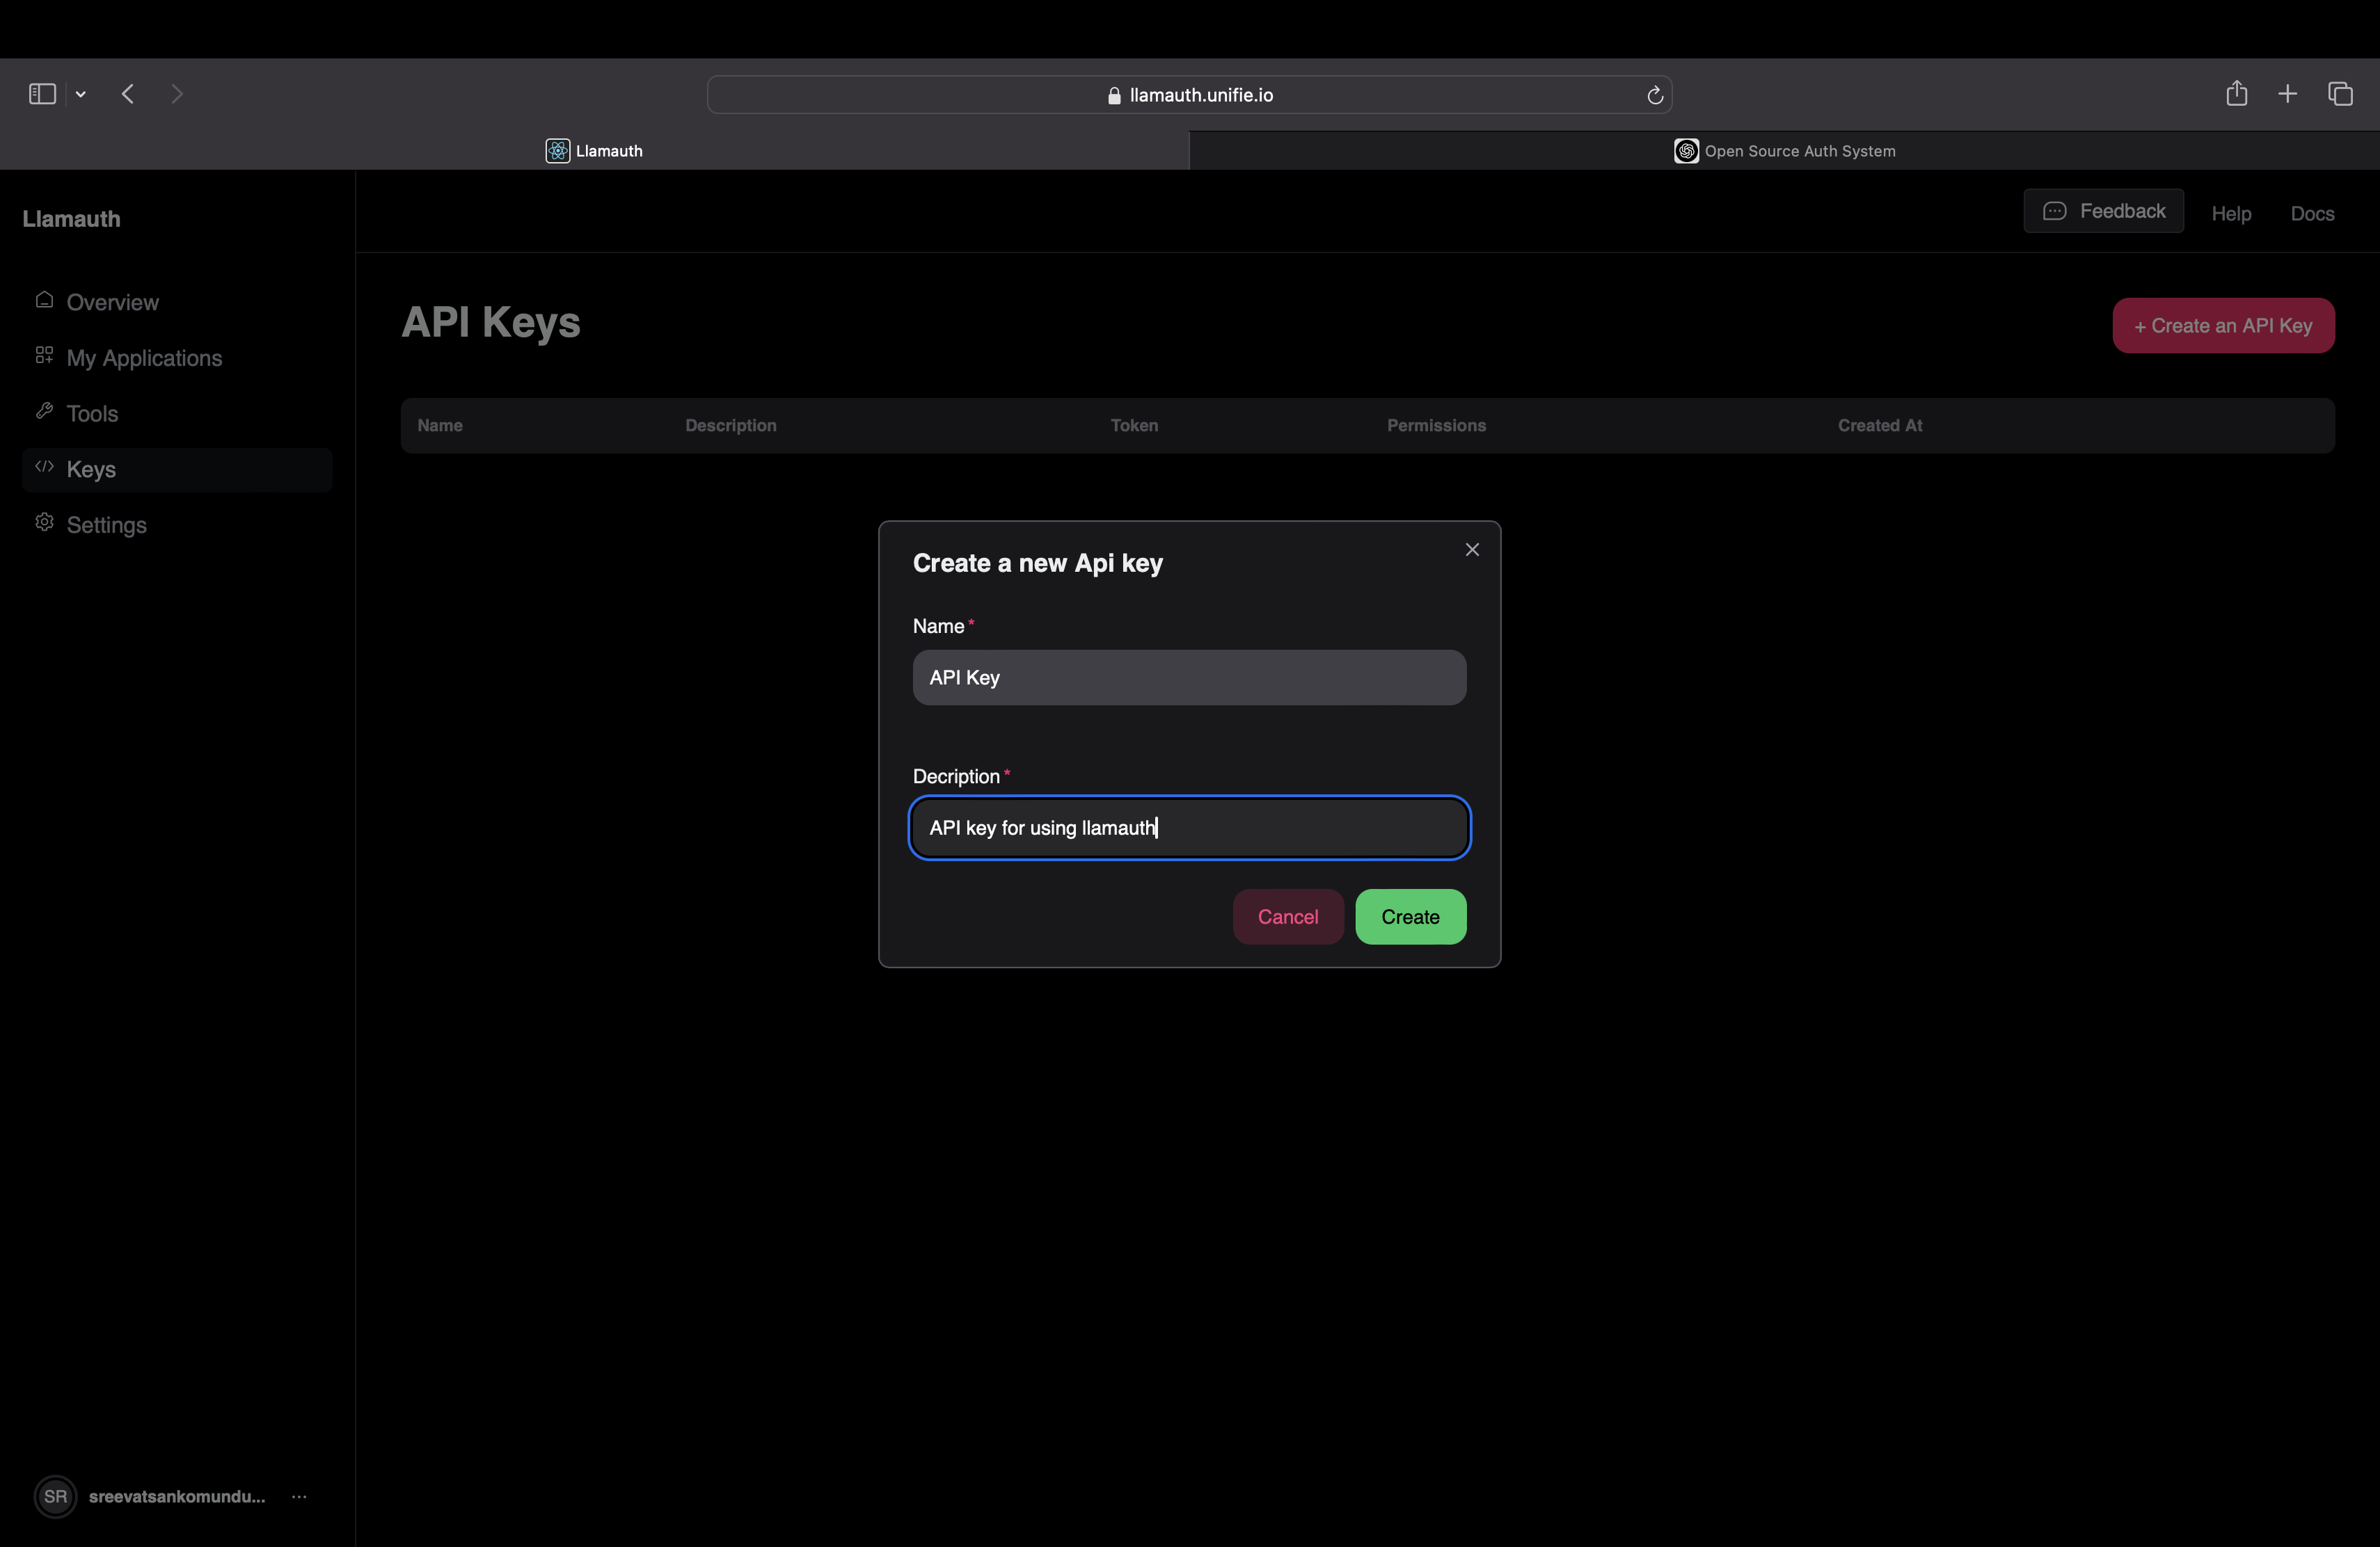Click the Feedback chat bubble icon
The width and height of the screenshot is (2380, 1547).
pos(2054,211)
